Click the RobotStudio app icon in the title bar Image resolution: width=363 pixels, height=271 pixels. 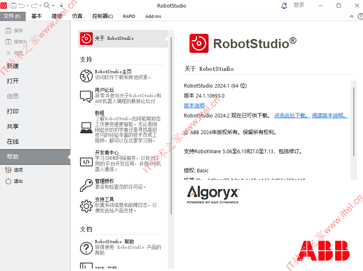click(4, 5)
